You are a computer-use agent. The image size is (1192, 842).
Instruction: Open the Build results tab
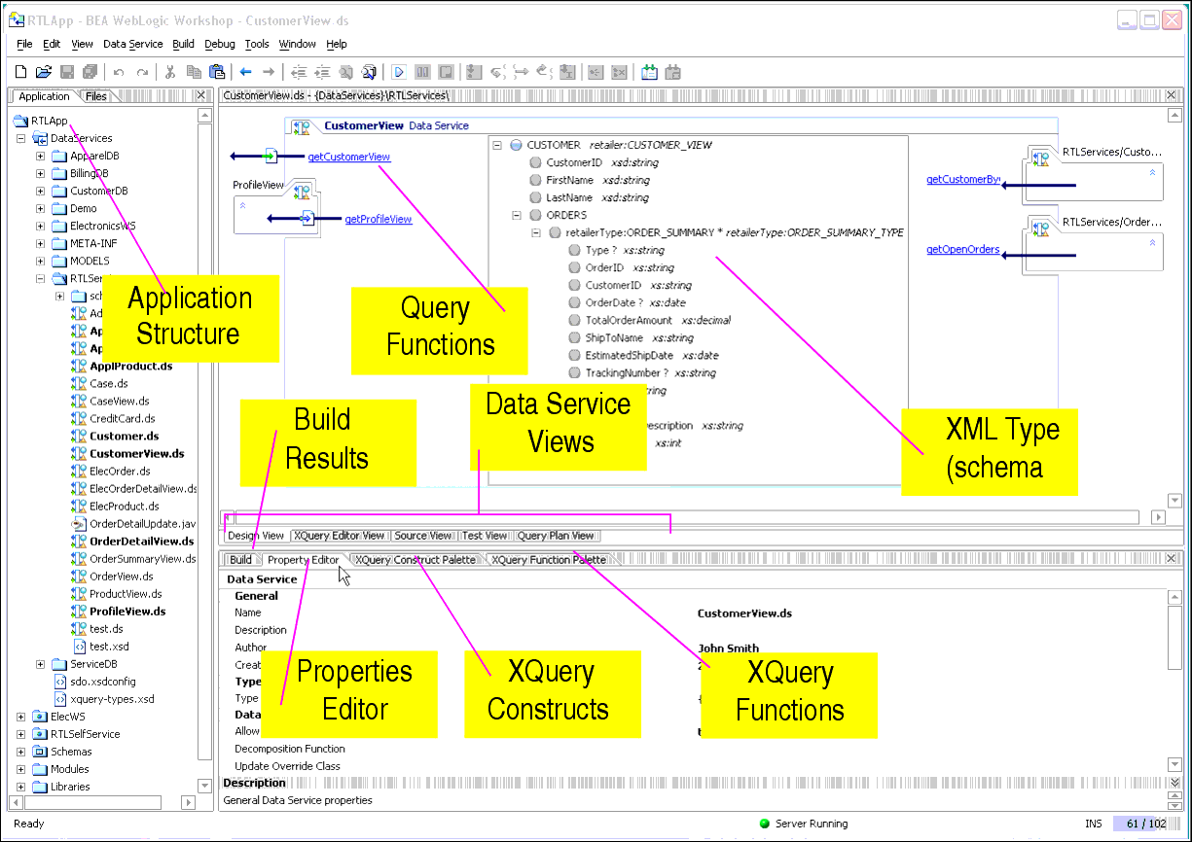tap(240, 560)
